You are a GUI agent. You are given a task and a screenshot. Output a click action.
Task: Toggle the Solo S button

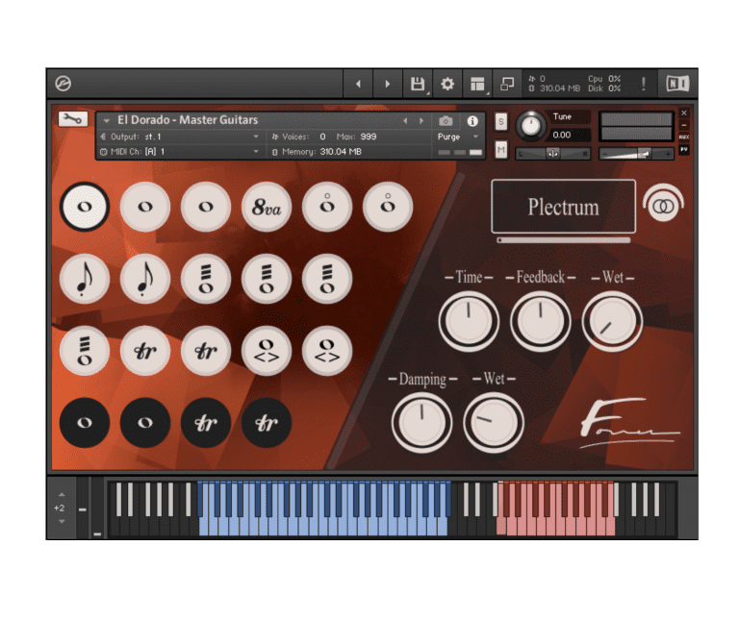[501, 121]
